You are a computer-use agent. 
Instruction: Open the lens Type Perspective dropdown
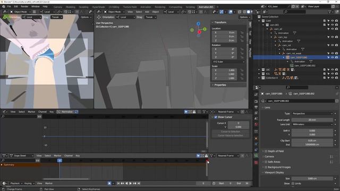[312, 114]
